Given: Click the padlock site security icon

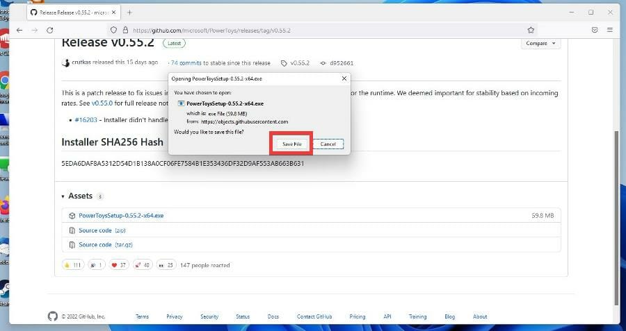Looking at the screenshot, I should coord(125,31).
